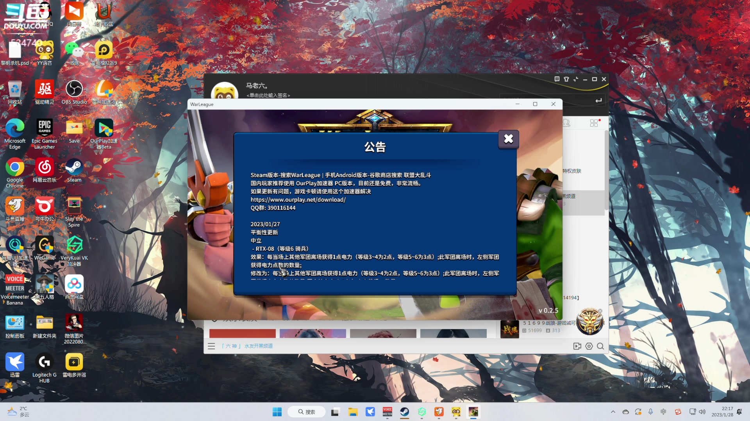This screenshot has width=750, height=421.
Task: Click YY skin shirt icon in title bar
Action: click(566, 79)
